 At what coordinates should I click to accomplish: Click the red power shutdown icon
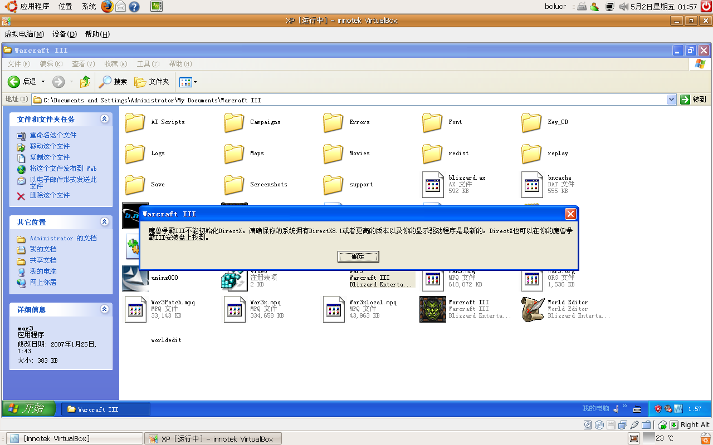[706, 7]
